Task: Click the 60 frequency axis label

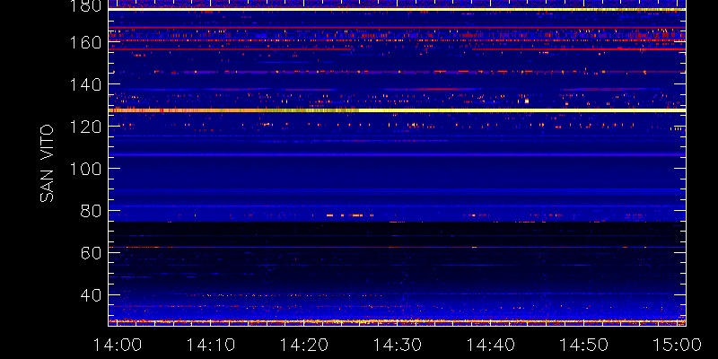Action: (91, 253)
